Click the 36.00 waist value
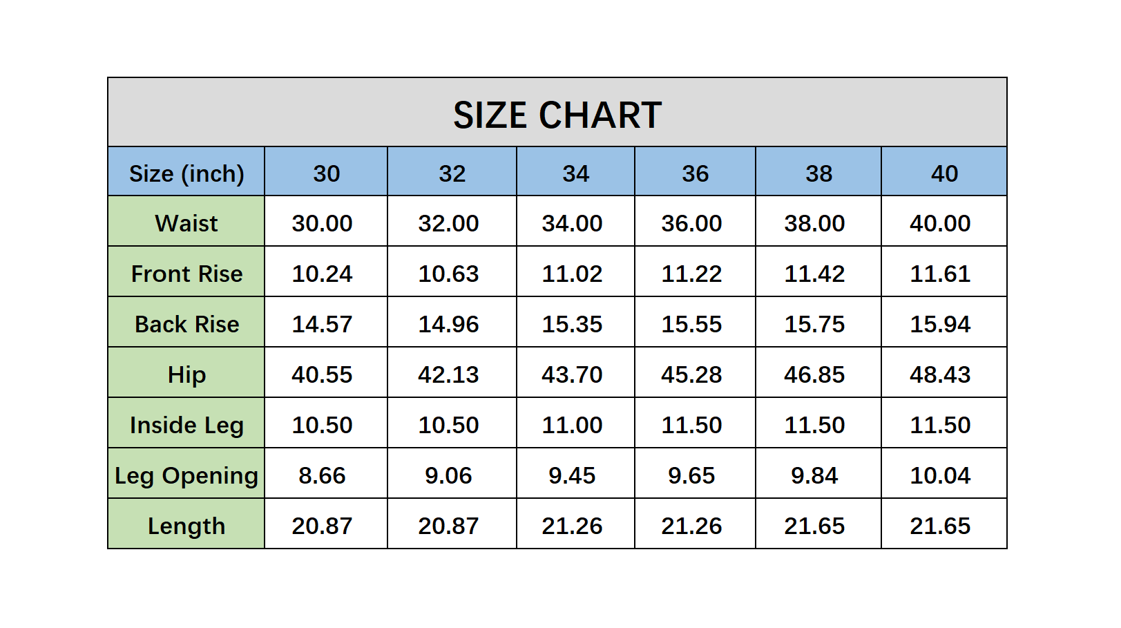This screenshot has height=628, width=1121. (691, 223)
